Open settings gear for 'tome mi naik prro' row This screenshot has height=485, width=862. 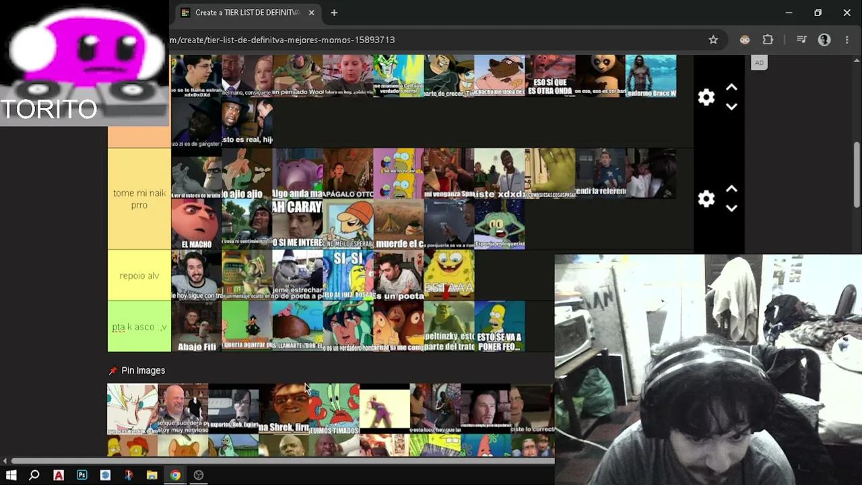coord(706,199)
